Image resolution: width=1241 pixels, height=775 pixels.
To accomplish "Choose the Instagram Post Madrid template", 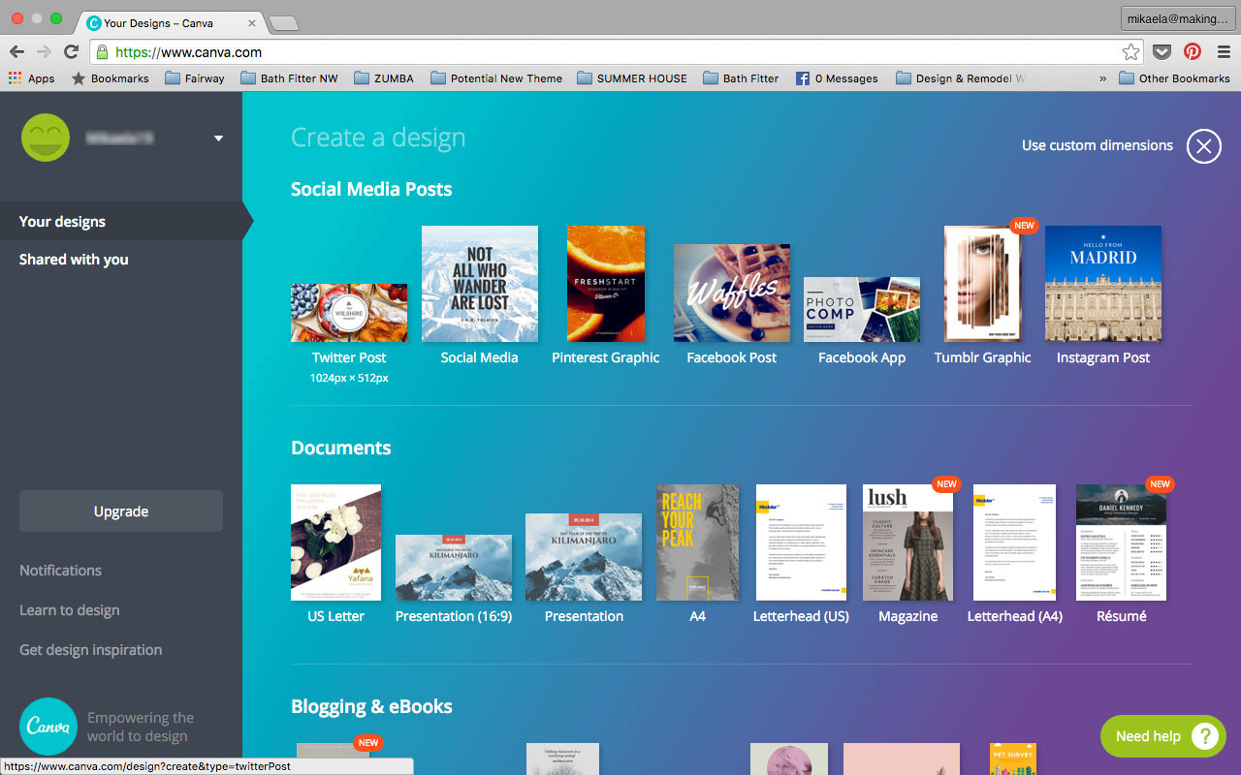I will click(1103, 284).
